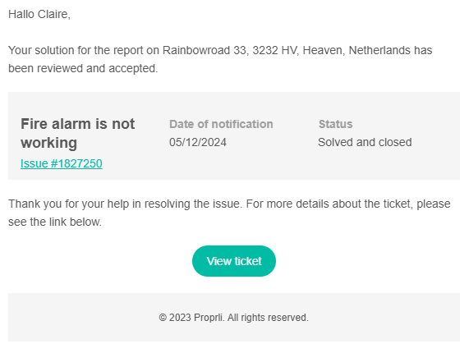This screenshot has width=469, height=353.
Task: Click the View ticket button
Action: click(x=234, y=261)
